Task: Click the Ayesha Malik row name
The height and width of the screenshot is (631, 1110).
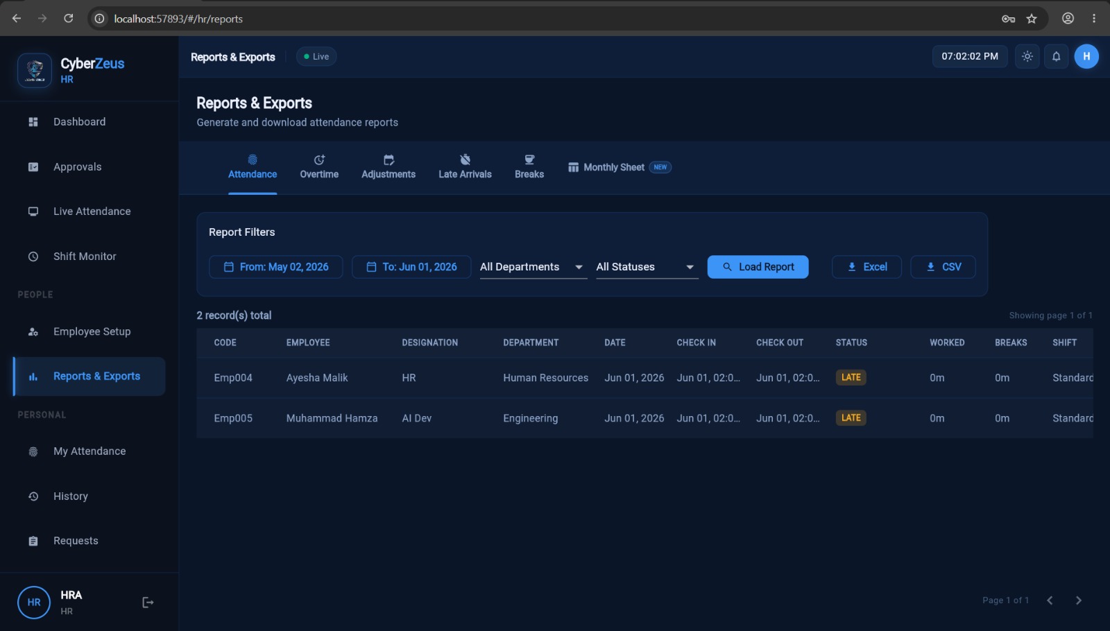Action: coord(317,378)
